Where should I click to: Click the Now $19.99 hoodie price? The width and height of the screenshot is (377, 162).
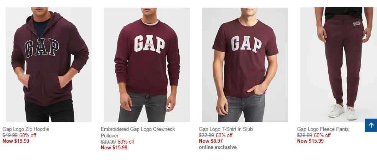16,141
